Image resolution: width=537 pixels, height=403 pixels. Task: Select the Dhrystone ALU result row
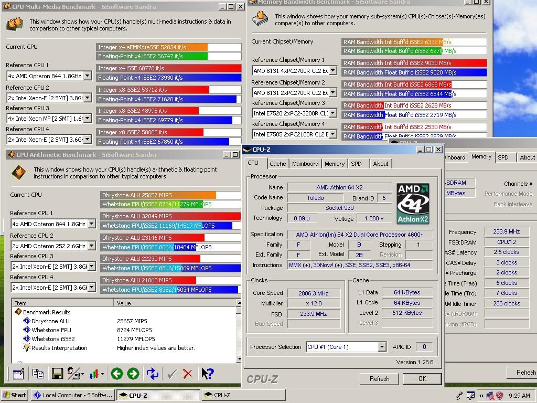coord(50,321)
